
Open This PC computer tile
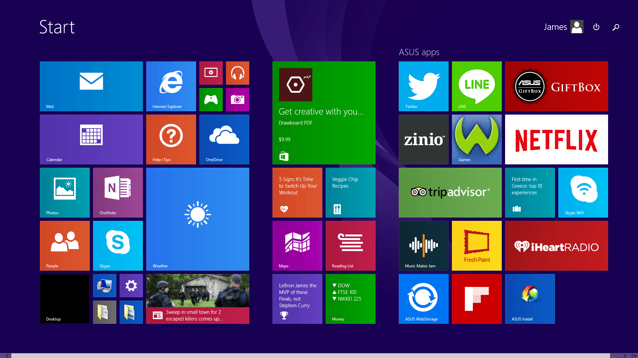coord(105,286)
